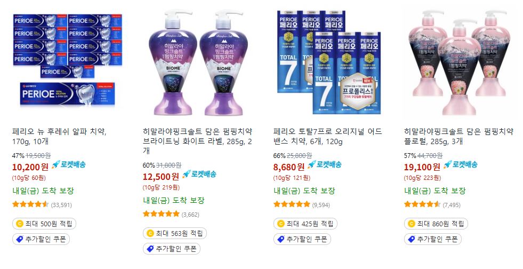Click the rocket delivery badge beside 19,100원
The image size is (523, 269).
(x=461, y=164)
